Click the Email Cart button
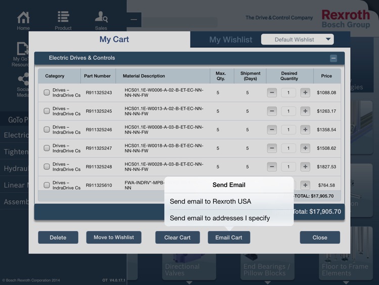379x285 pixels. [x=229, y=237]
